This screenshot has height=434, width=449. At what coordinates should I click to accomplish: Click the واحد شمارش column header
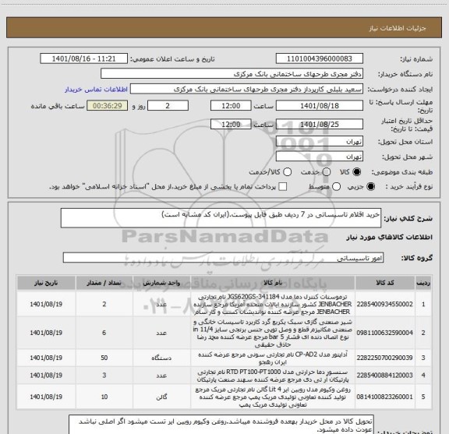pos(161,283)
